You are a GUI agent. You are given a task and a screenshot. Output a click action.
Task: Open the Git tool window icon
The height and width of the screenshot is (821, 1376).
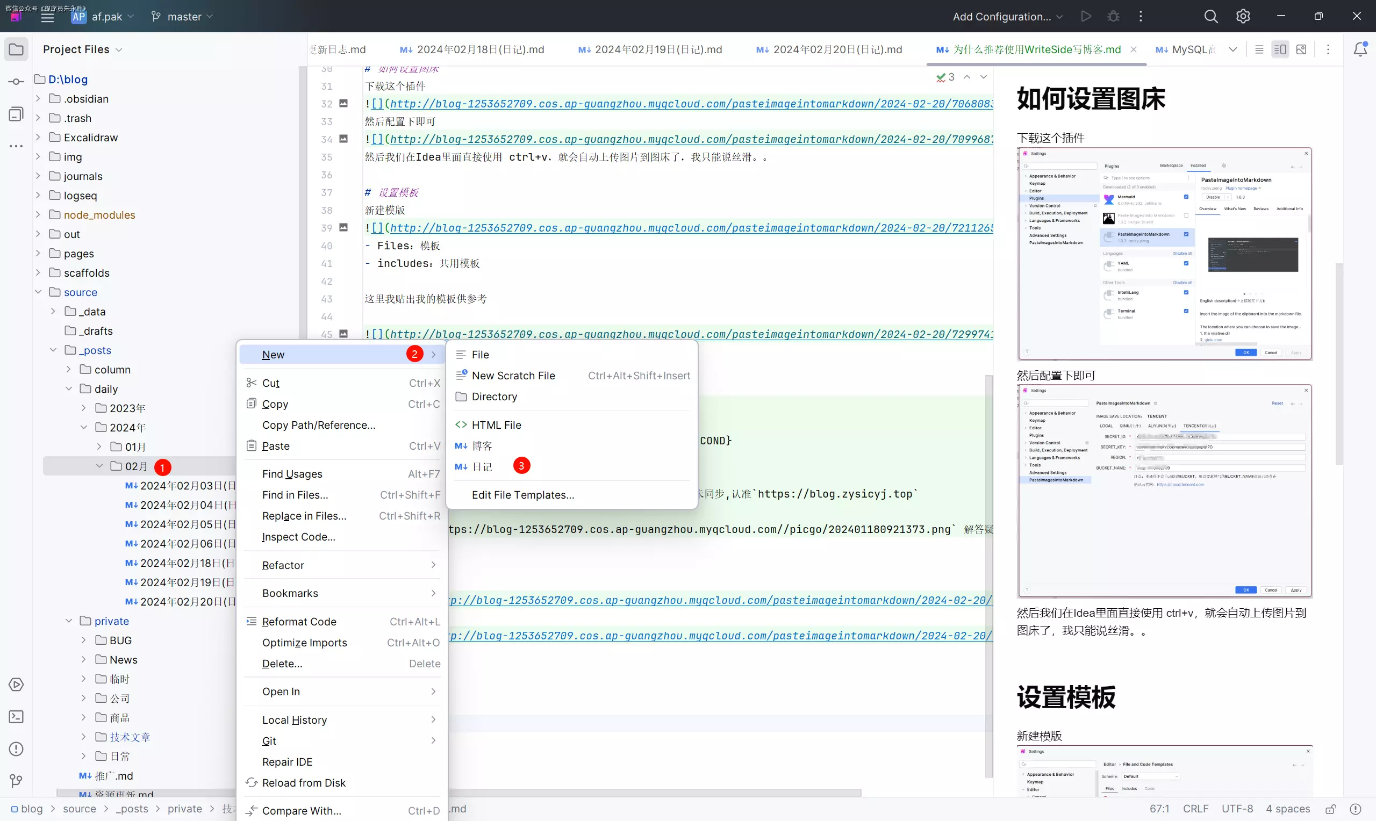[16, 781]
